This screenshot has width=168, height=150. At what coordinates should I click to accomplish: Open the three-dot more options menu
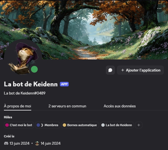pyautogui.click(x=159, y=8)
